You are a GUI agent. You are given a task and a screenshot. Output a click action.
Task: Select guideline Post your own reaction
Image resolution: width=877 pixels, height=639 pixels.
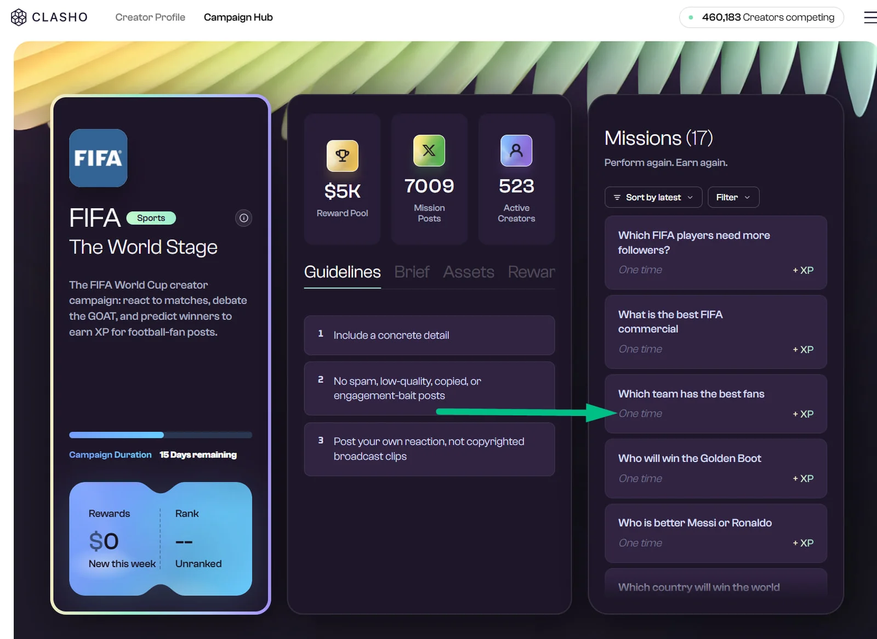(x=429, y=449)
